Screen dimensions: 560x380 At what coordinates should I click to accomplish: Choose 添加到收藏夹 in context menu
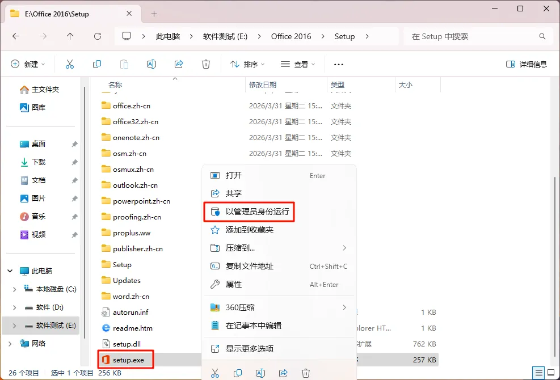coord(279,230)
